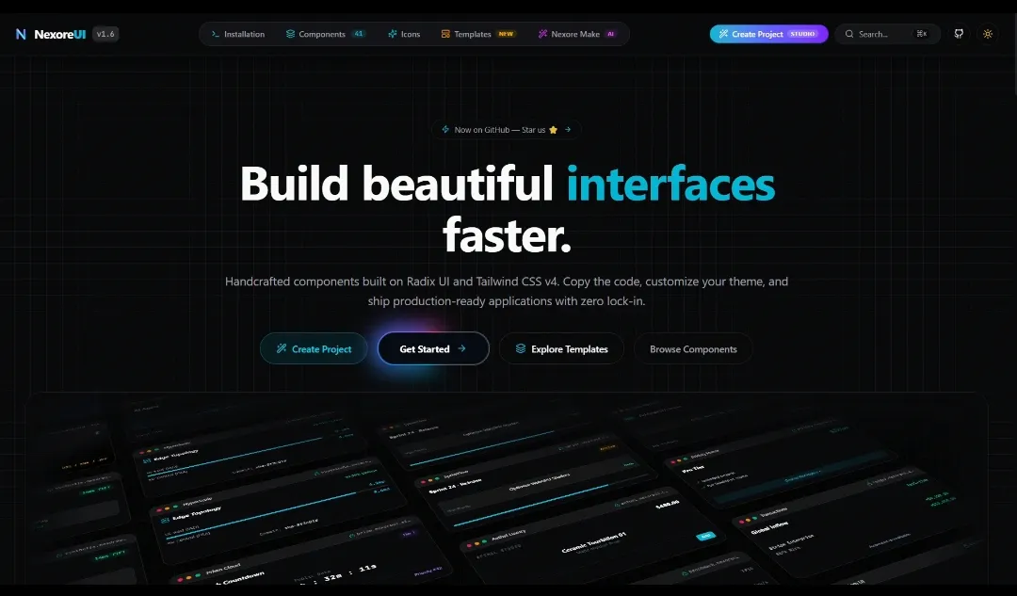Click the magic wand icon beside Nexore Make

tap(543, 34)
